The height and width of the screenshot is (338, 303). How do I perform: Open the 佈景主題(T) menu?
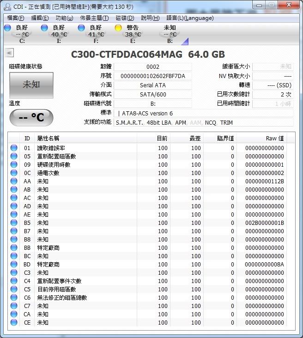click(94, 18)
